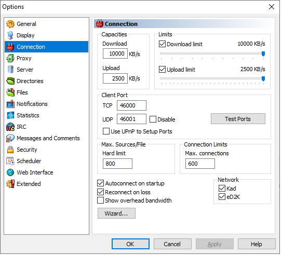Open the Files options page
Image resolution: width=282 pixels, height=255 pixels.
coord(47,92)
